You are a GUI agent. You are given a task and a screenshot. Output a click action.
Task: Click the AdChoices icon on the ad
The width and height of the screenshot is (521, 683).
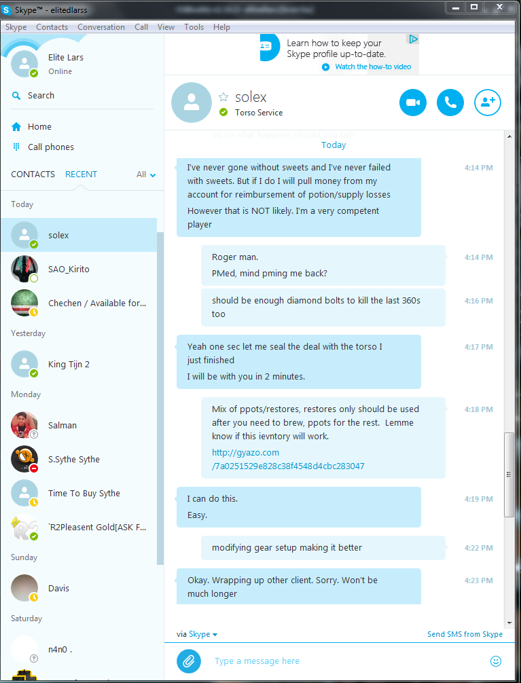coord(412,39)
